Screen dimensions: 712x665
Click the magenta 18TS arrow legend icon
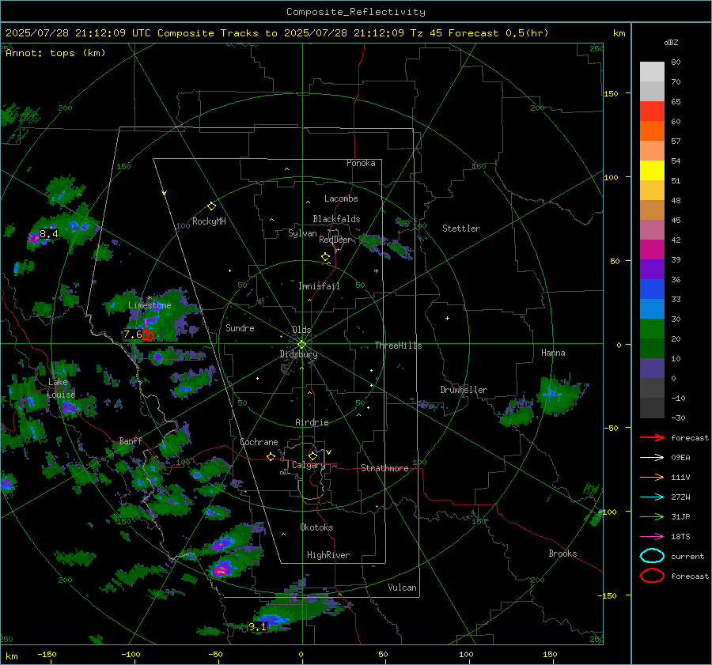(652, 537)
